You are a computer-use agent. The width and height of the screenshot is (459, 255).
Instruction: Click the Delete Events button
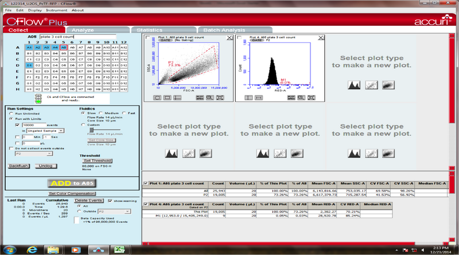click(x=88, y=201)
